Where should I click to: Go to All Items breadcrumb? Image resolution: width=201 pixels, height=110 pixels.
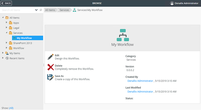[50, 10]
